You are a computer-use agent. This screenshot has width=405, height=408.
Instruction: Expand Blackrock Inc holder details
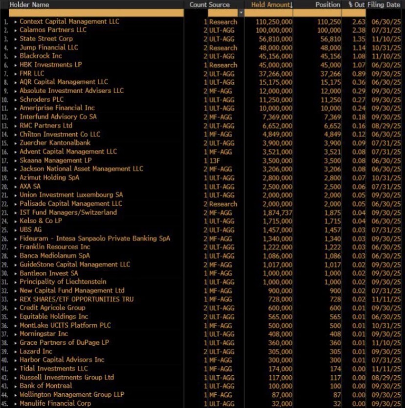point(16,56)
